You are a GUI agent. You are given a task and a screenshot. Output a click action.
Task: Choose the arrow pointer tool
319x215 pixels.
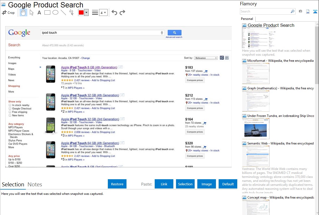[x=31, y=12]
